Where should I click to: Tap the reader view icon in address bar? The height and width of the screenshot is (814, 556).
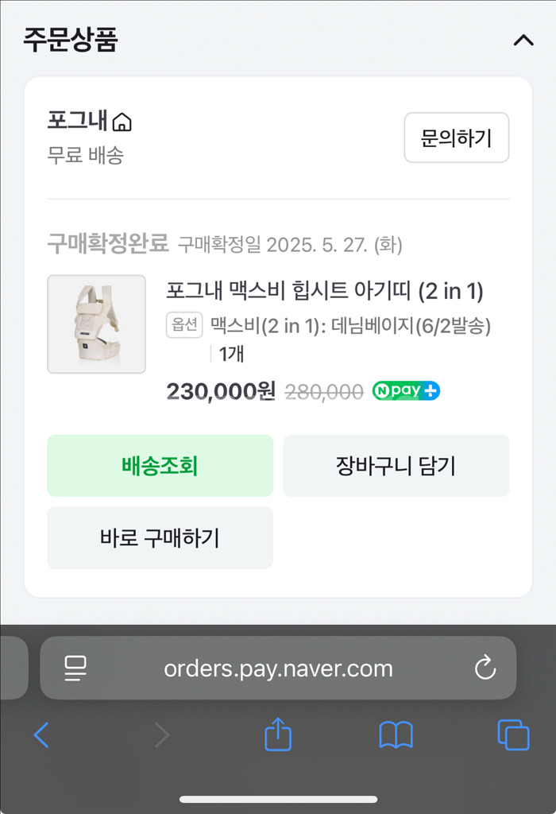tap(75, 668)
